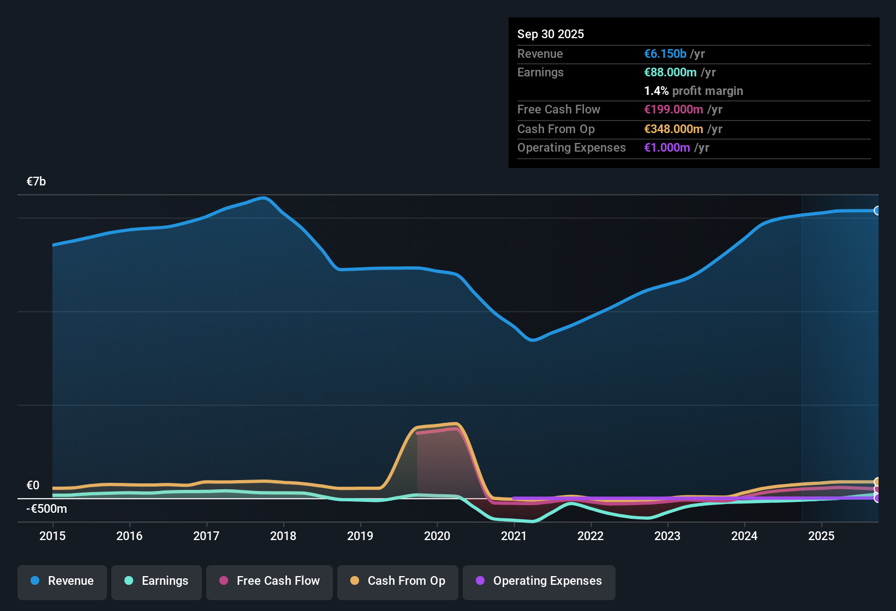
Task: Click the 2019 x-axis label
Action: click(x=360, y=536)
